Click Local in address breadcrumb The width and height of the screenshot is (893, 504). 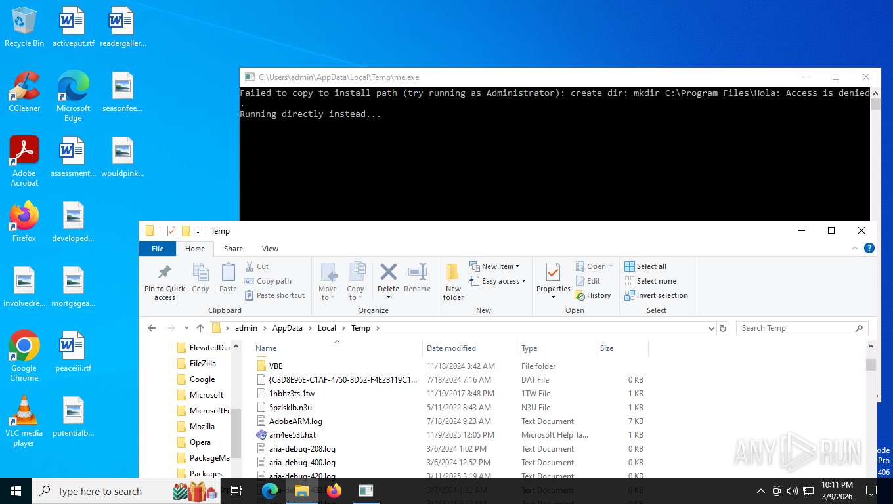(x=327, y=328)
